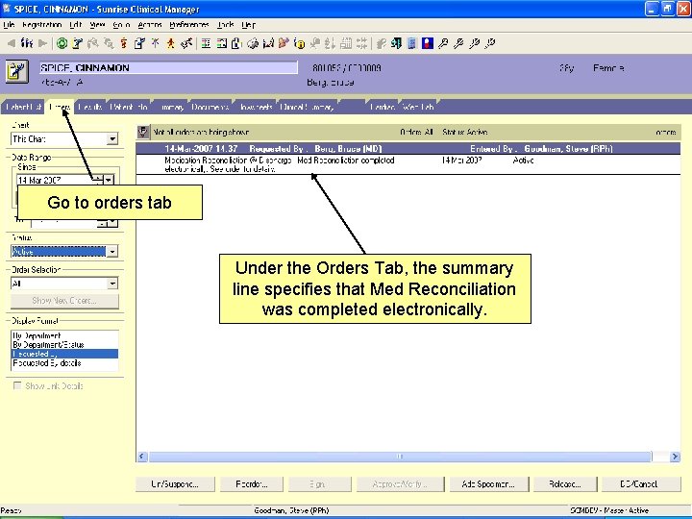Open the Since date dropdown arrow
The width and height of the screenshot is (692, 519).
[x=109, y=180]
